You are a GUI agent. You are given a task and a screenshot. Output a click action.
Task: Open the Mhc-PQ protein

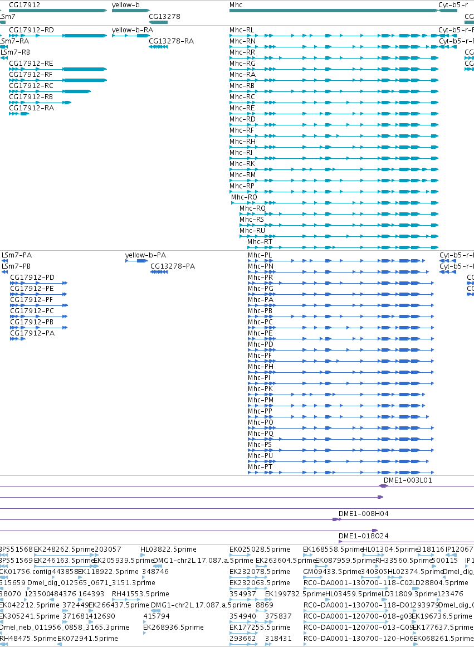click(261, 434)
